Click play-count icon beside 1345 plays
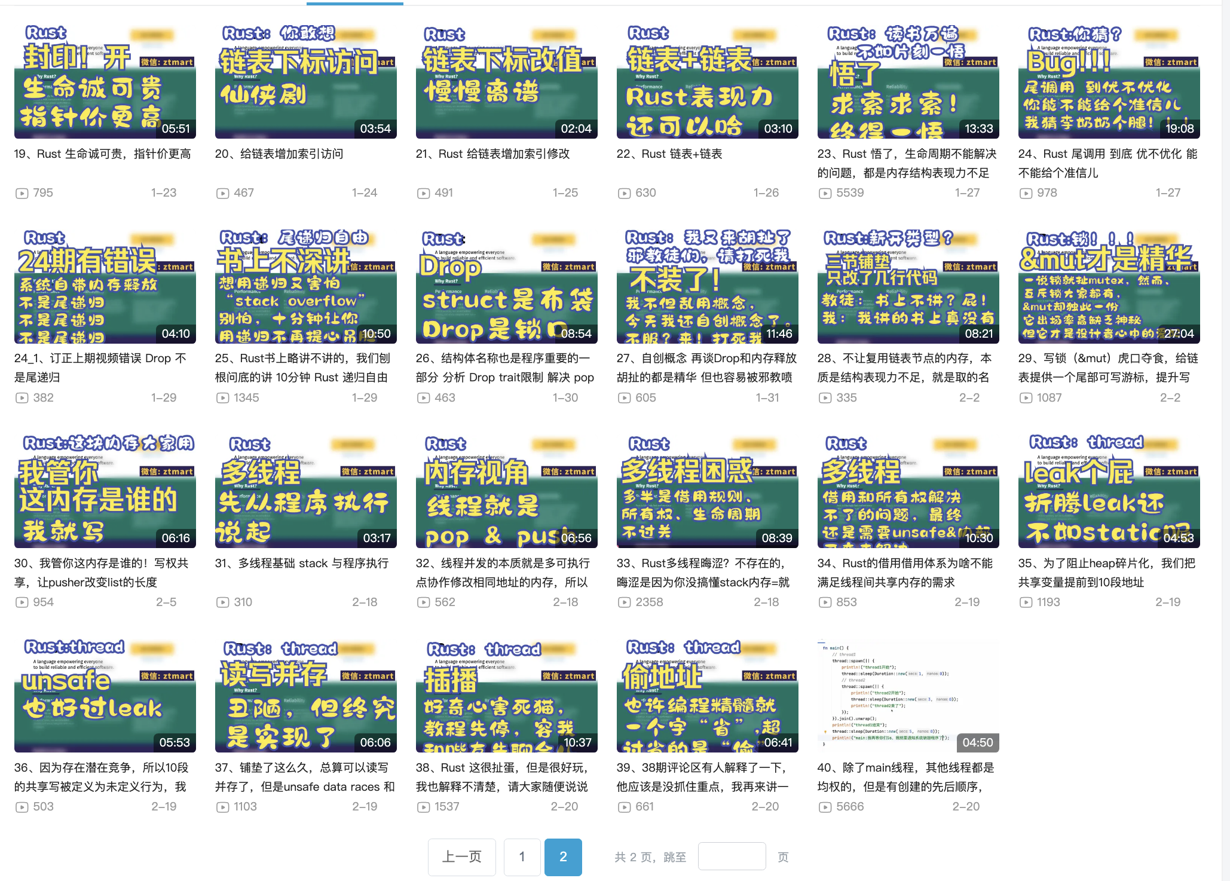The width and height of the screenshot is (1230, 881). [x=222, y=398]
